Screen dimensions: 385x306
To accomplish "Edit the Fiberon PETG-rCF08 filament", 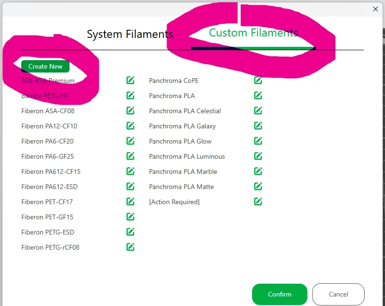I will [x=131, y=247].
